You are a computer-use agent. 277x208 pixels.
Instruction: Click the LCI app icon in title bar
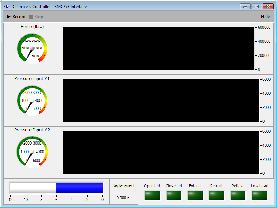pyautogui.click(x=6, y=7)
